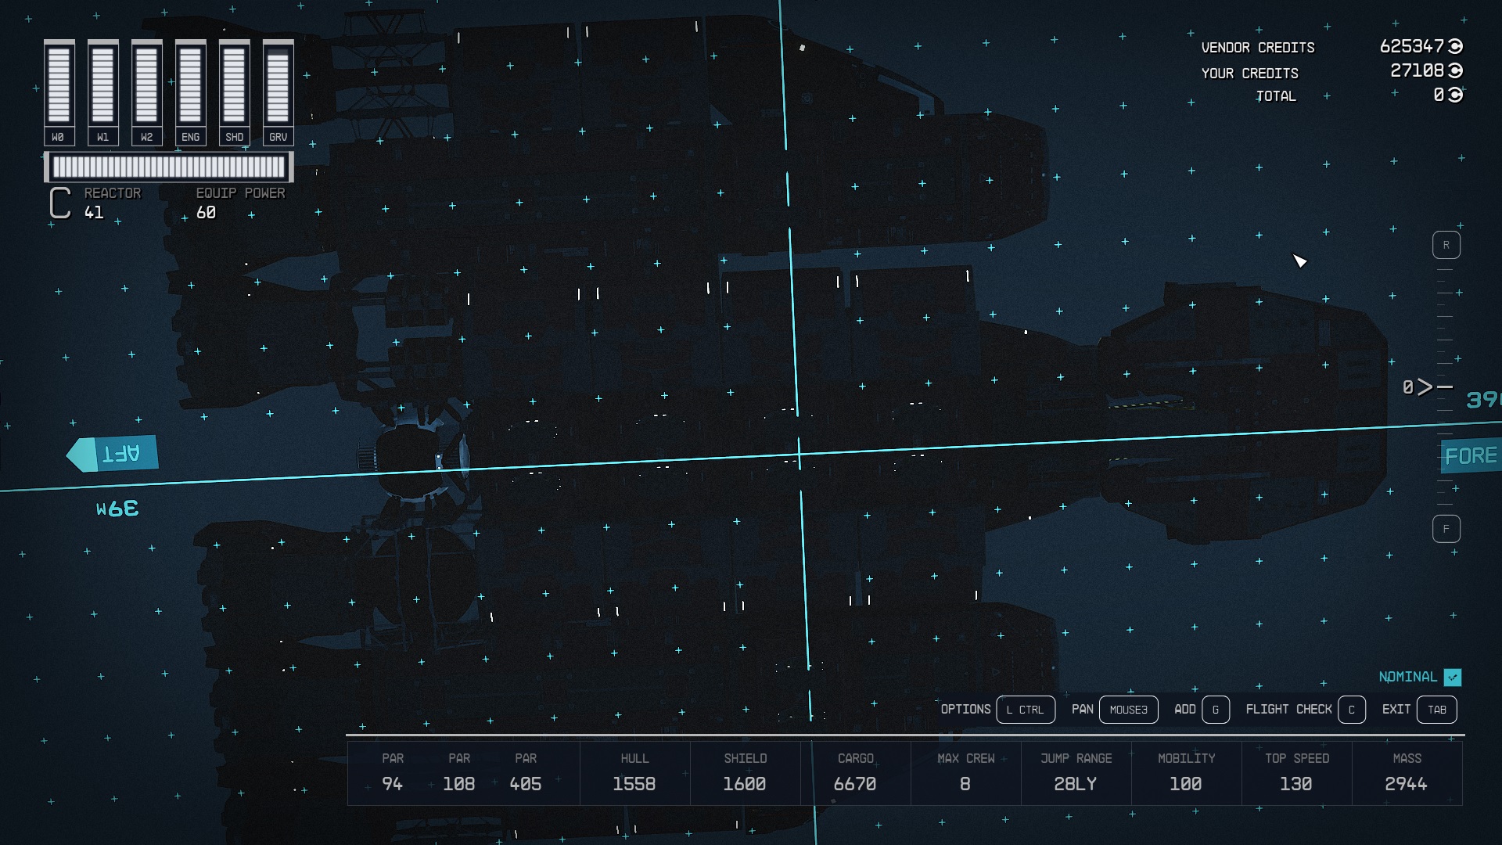Viewport: 1502px width, 845px height.
Task: Click the reactor class C icon
Action: tap(60, 203)
